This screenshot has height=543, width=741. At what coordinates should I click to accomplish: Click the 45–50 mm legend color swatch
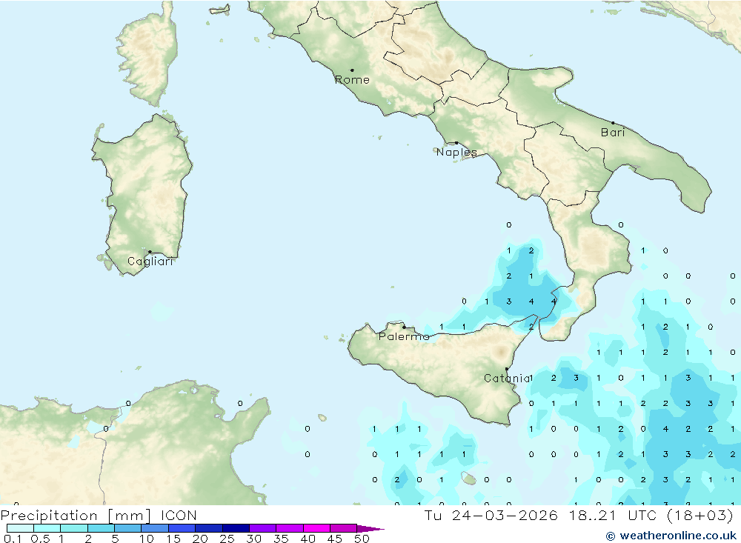click(x=344, y=528)
